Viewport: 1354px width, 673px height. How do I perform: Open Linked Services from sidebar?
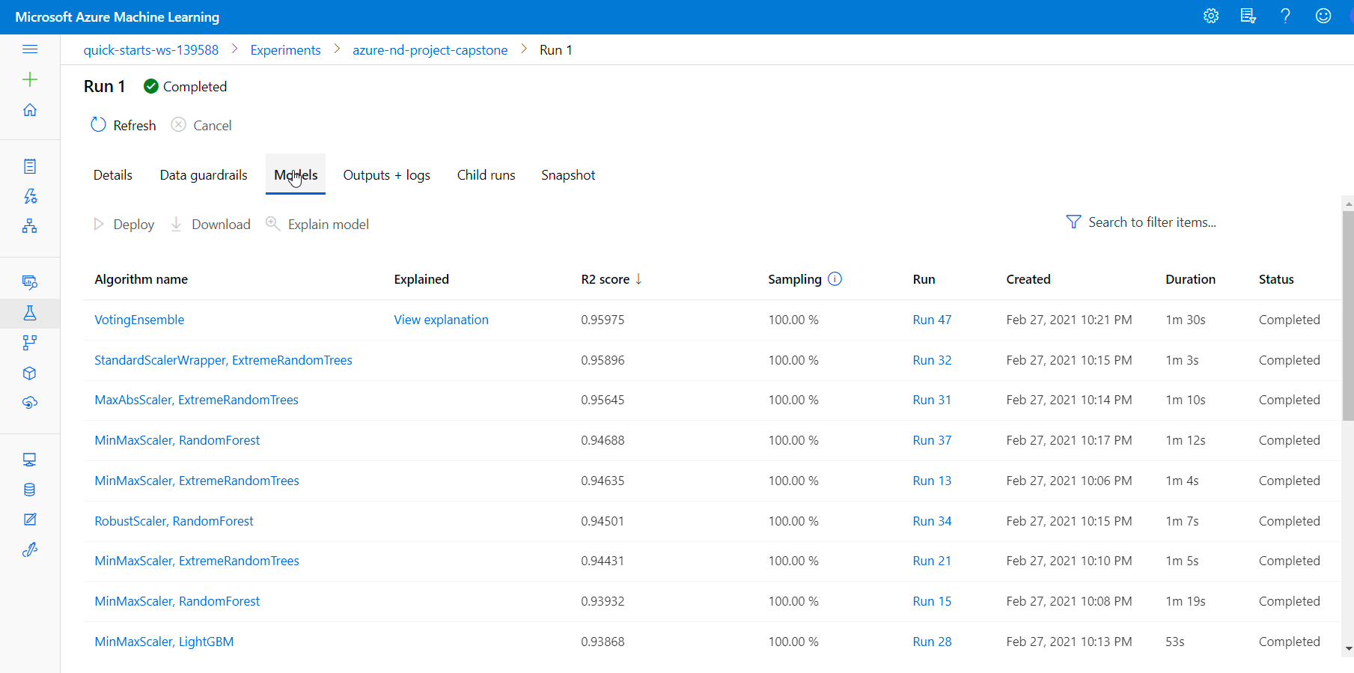tap(30, 549)
